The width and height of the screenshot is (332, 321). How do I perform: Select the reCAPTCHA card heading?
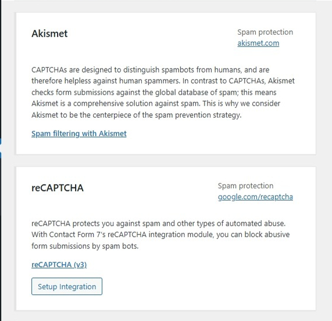(58, 188)
